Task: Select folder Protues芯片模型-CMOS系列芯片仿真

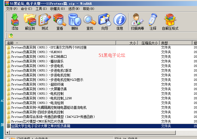Action: click(37, 121)
